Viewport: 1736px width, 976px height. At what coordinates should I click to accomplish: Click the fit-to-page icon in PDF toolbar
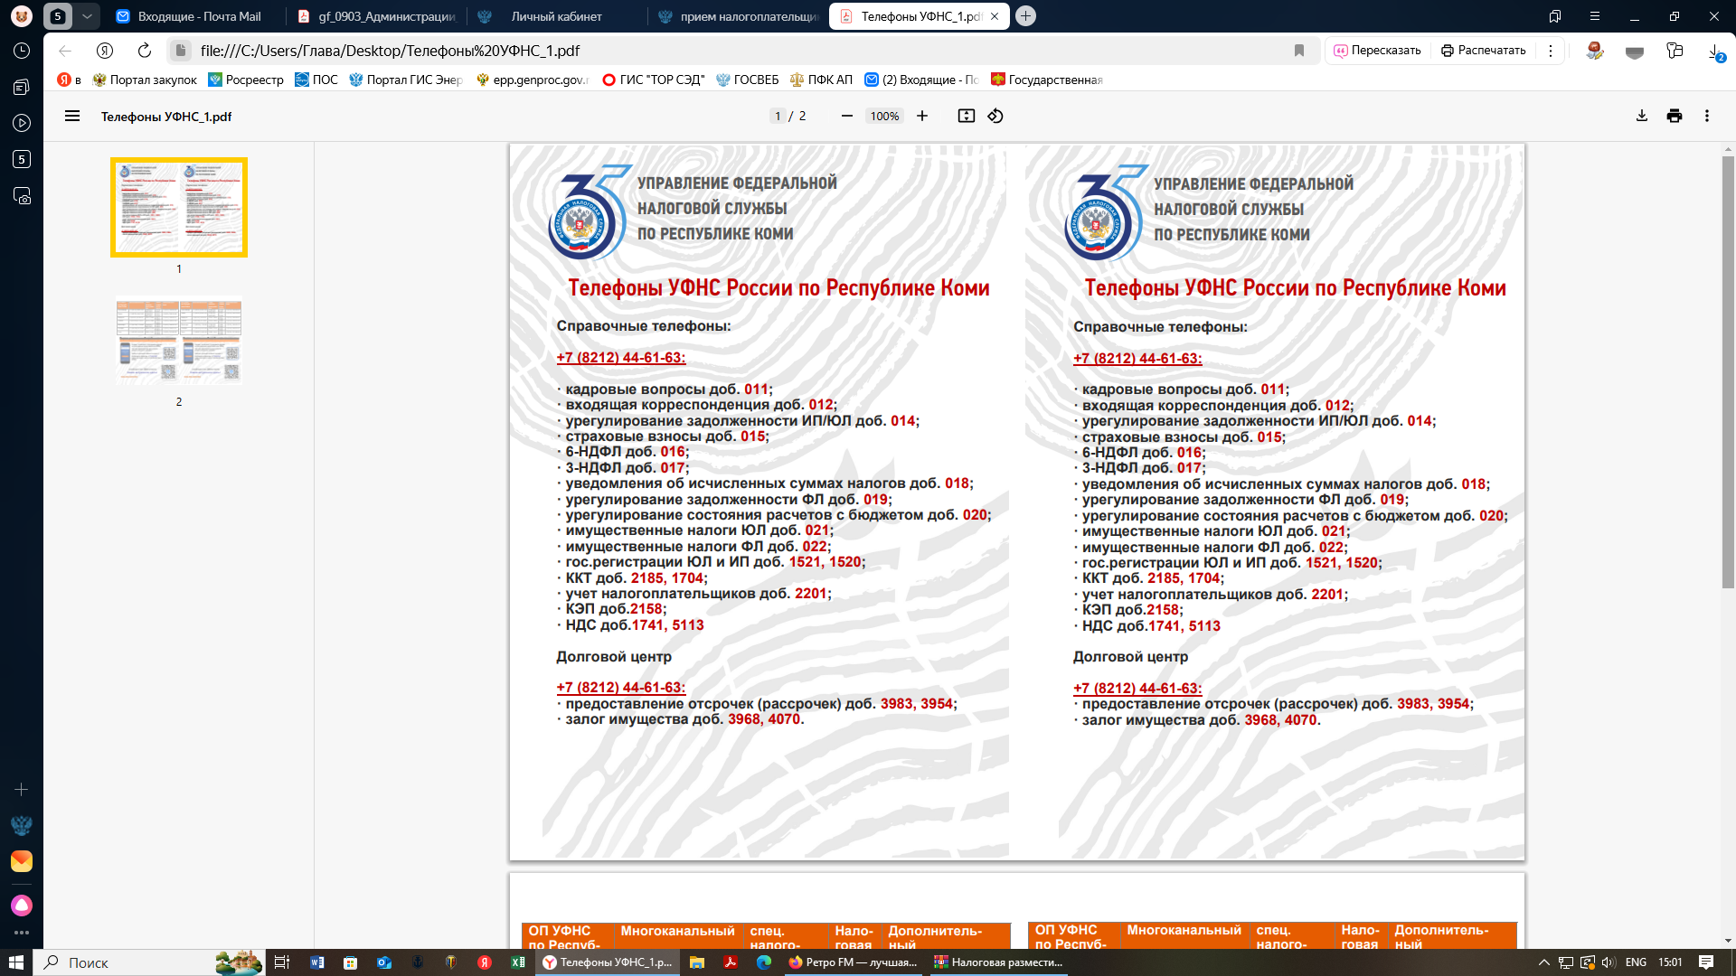tap(967, 116)
